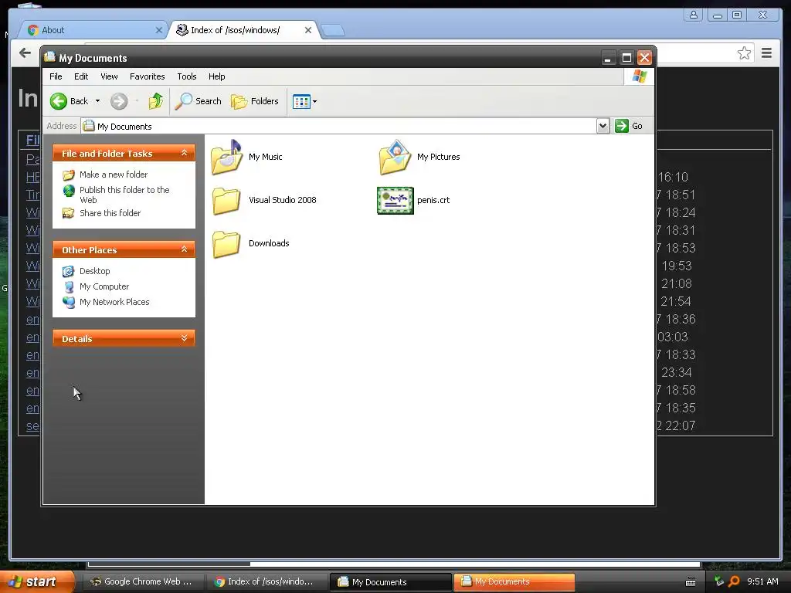Click the address bar field

click(340, 126)
